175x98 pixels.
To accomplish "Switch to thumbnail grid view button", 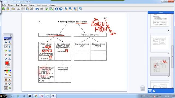I will click(x=150, y=91).
